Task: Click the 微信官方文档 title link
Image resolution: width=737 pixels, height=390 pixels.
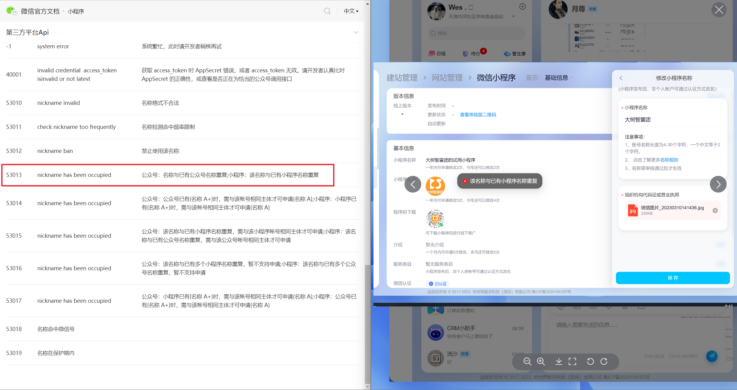Action: tap(40, 11)
